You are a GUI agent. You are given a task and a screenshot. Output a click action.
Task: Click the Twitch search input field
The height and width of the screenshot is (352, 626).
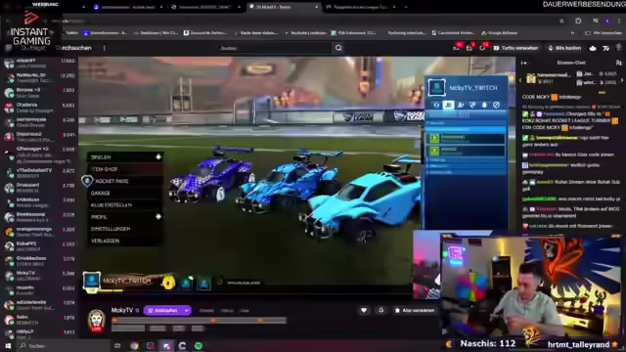pos(276,48)
